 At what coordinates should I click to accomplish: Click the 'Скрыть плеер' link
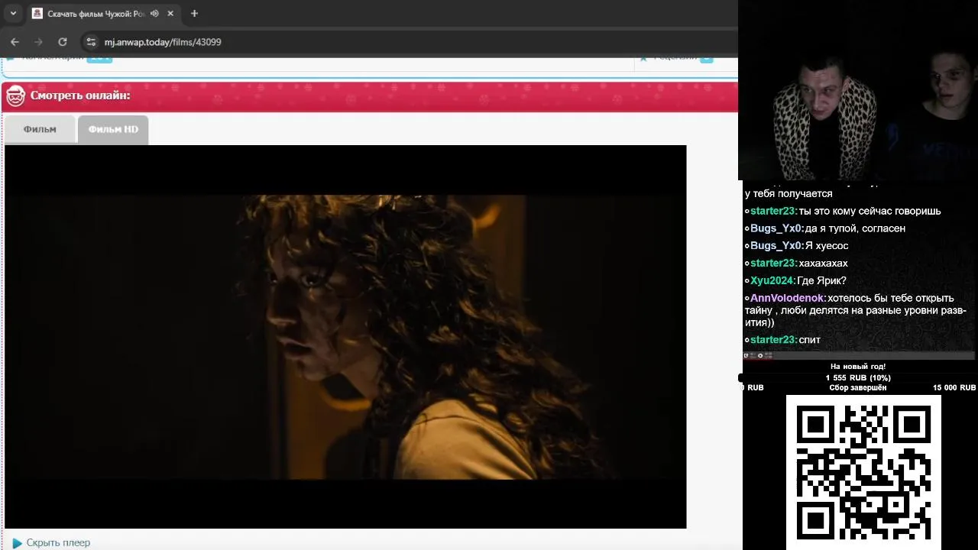(58, 542)
